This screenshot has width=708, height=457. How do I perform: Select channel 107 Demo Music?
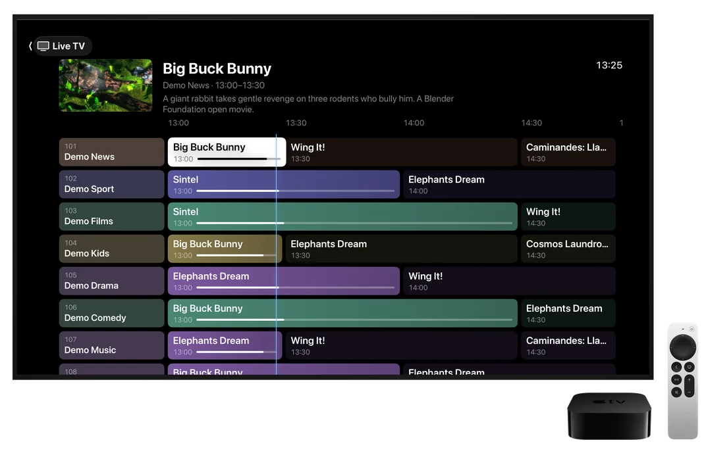[x=111, y=345]
